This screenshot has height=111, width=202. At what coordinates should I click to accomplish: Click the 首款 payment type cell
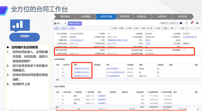75,96
